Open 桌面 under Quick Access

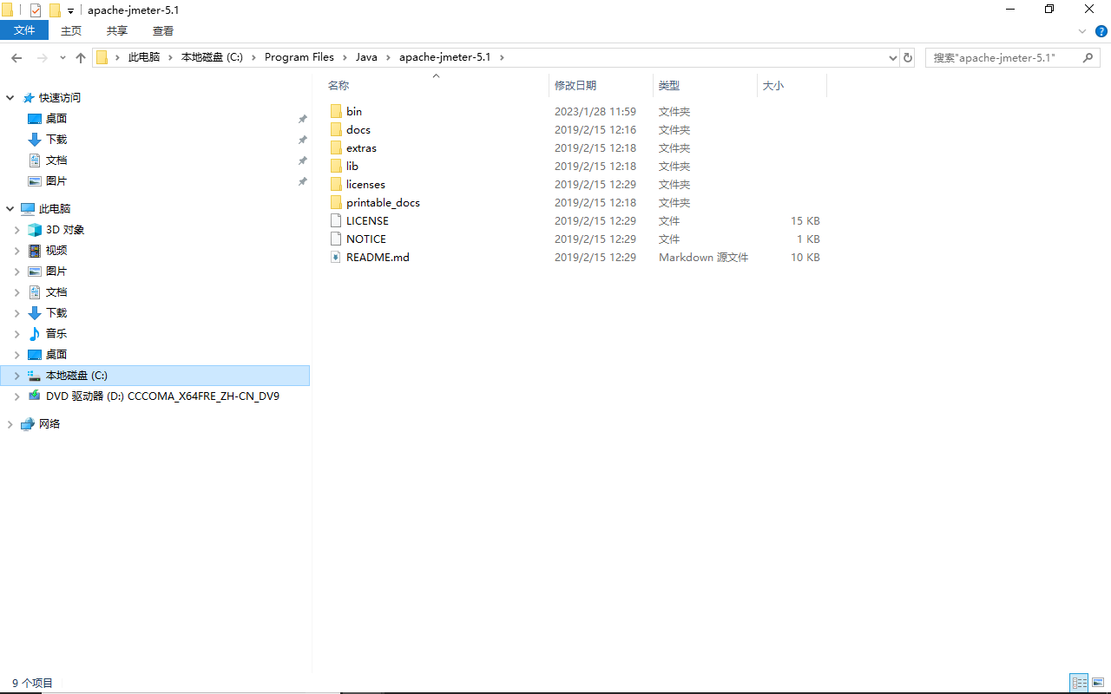56,119
